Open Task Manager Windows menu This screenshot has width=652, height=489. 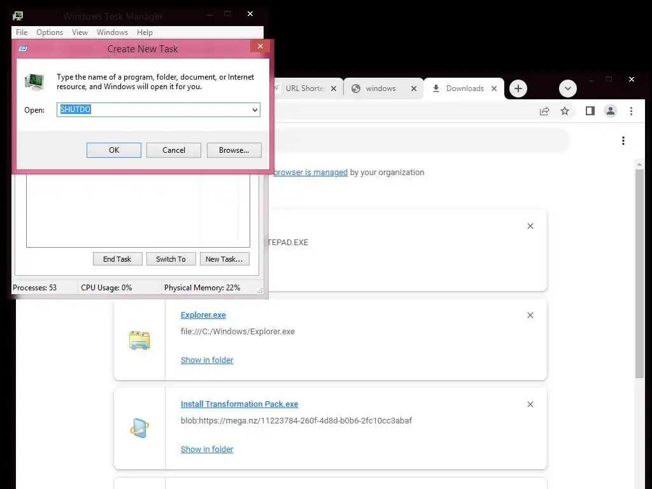pos(112,32)
